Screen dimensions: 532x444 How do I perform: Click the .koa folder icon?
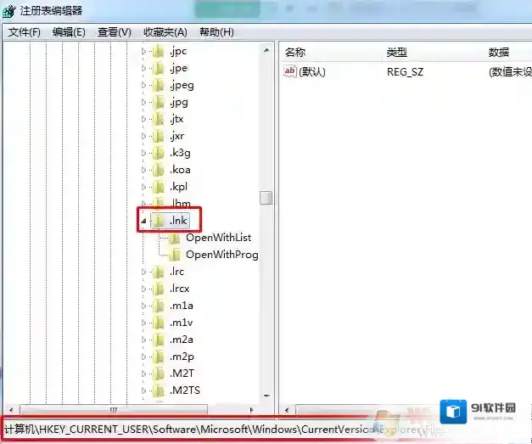click(x=159, y=170)
